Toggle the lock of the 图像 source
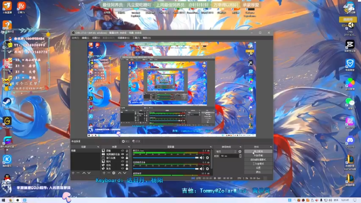 pyautogui.click(x=127, y=151)
